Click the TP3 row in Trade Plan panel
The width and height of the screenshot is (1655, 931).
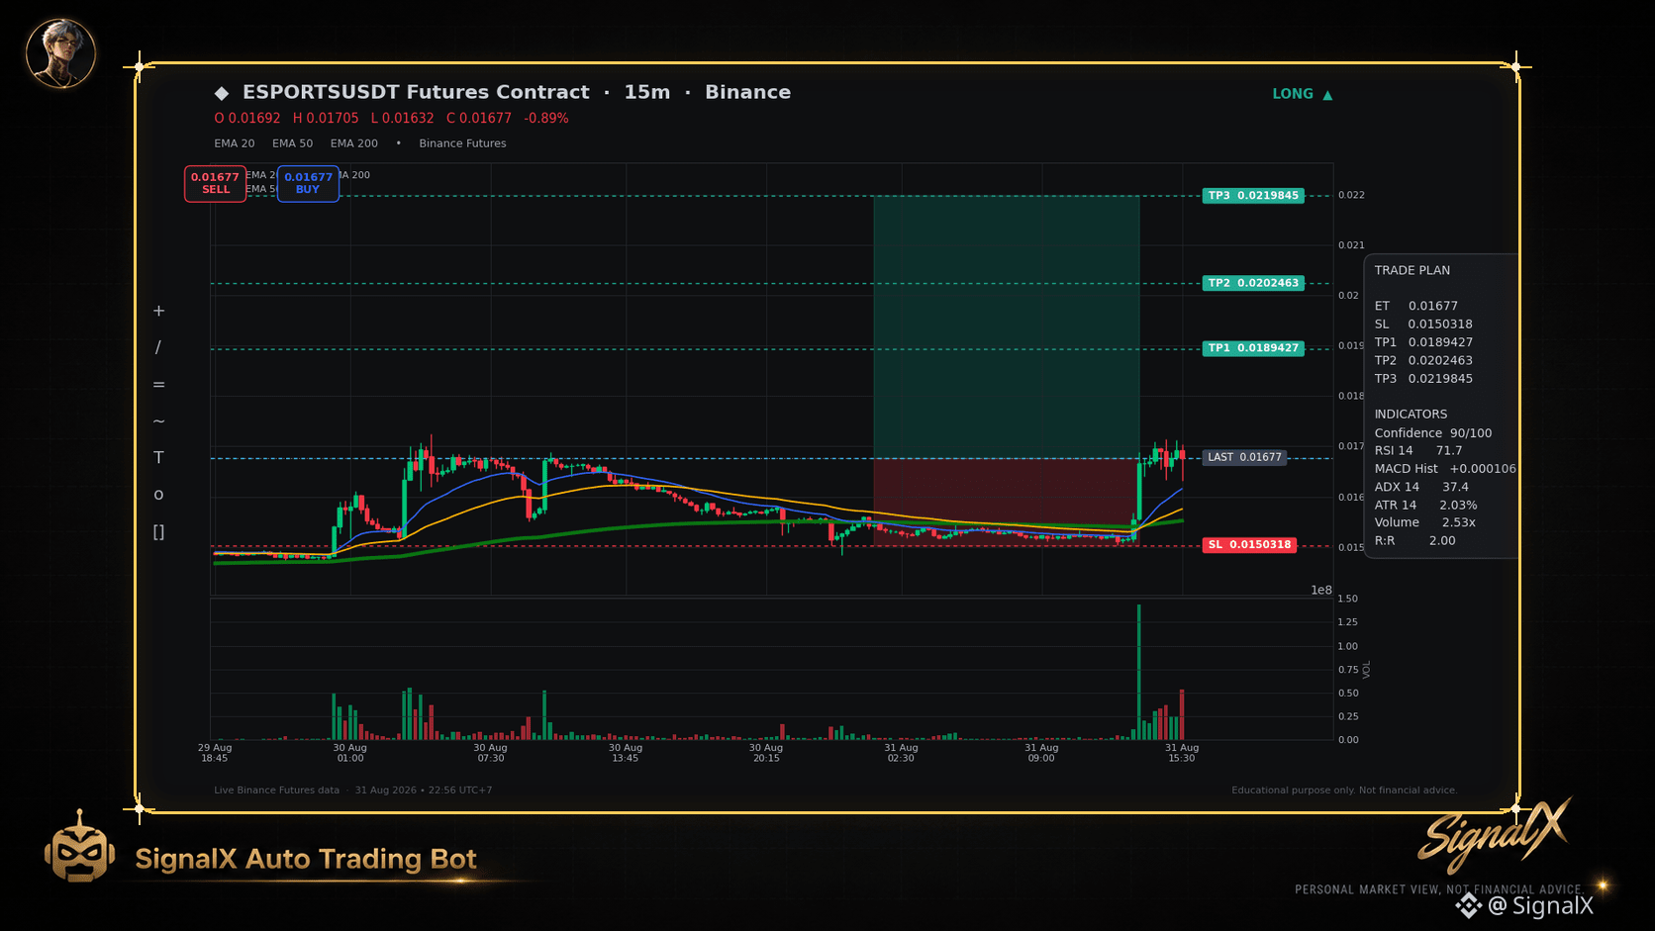(x=1423, y=379)
